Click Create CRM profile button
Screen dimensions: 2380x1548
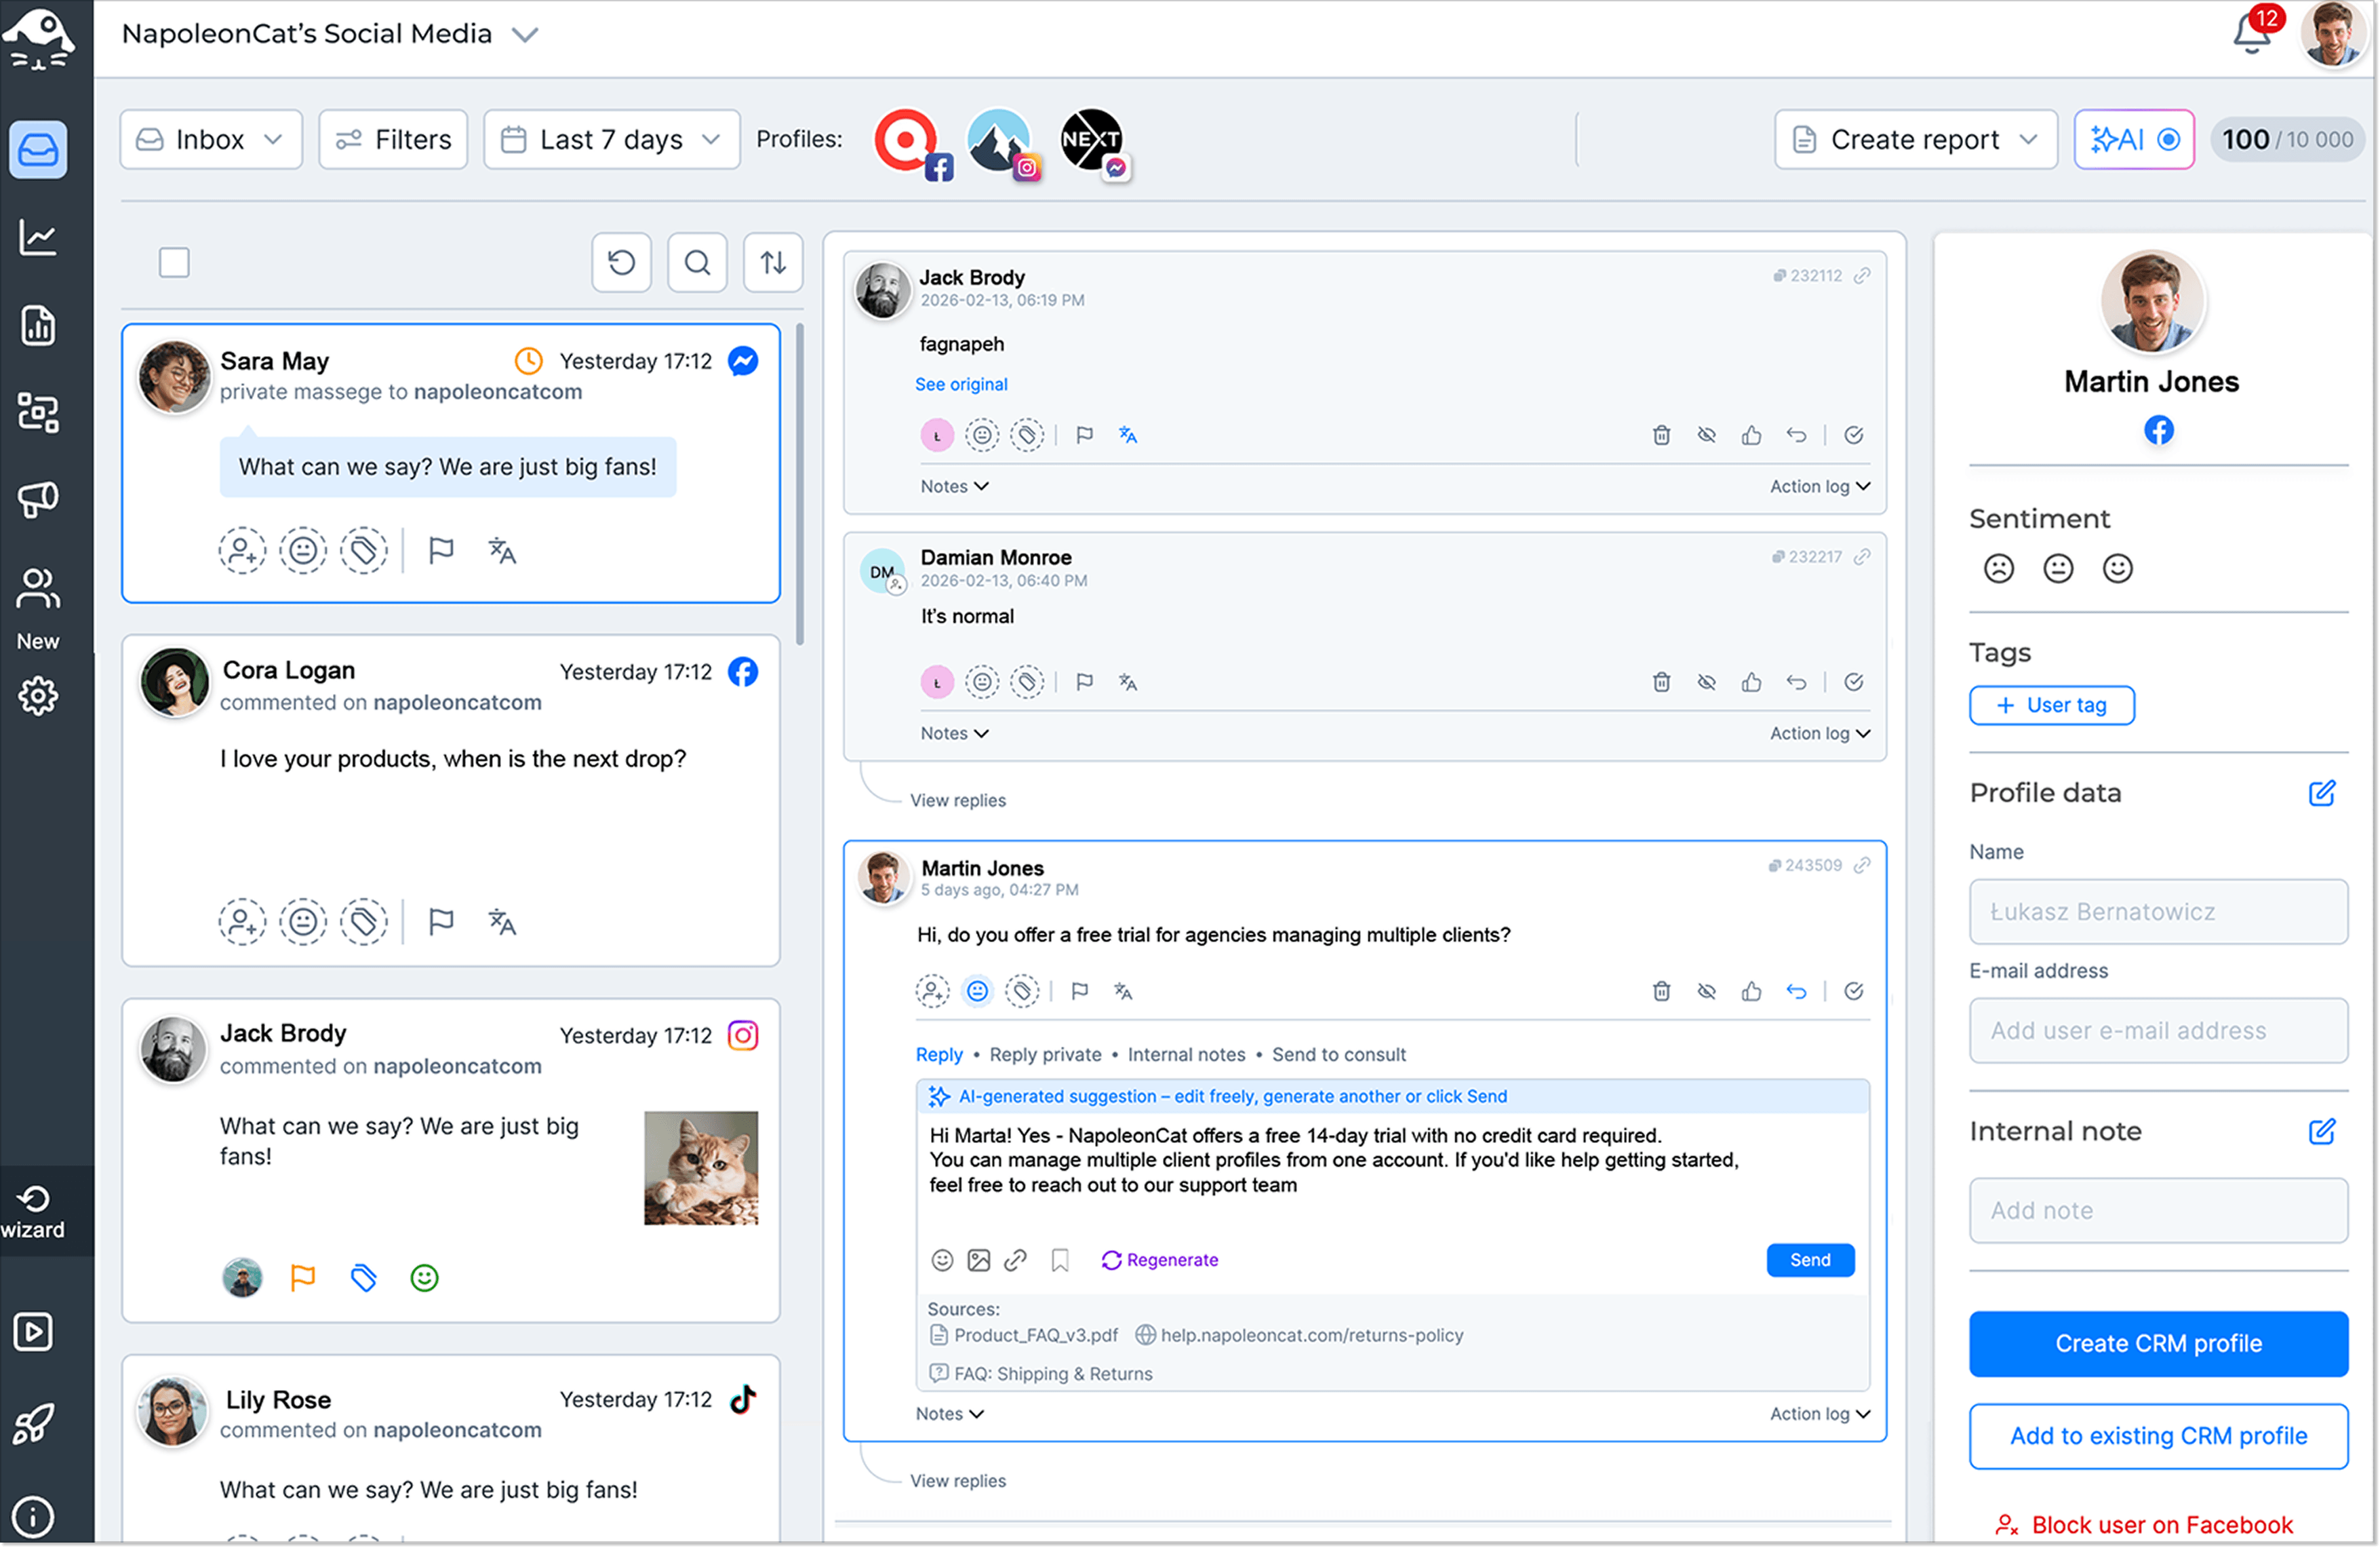click(2158, 1344)
